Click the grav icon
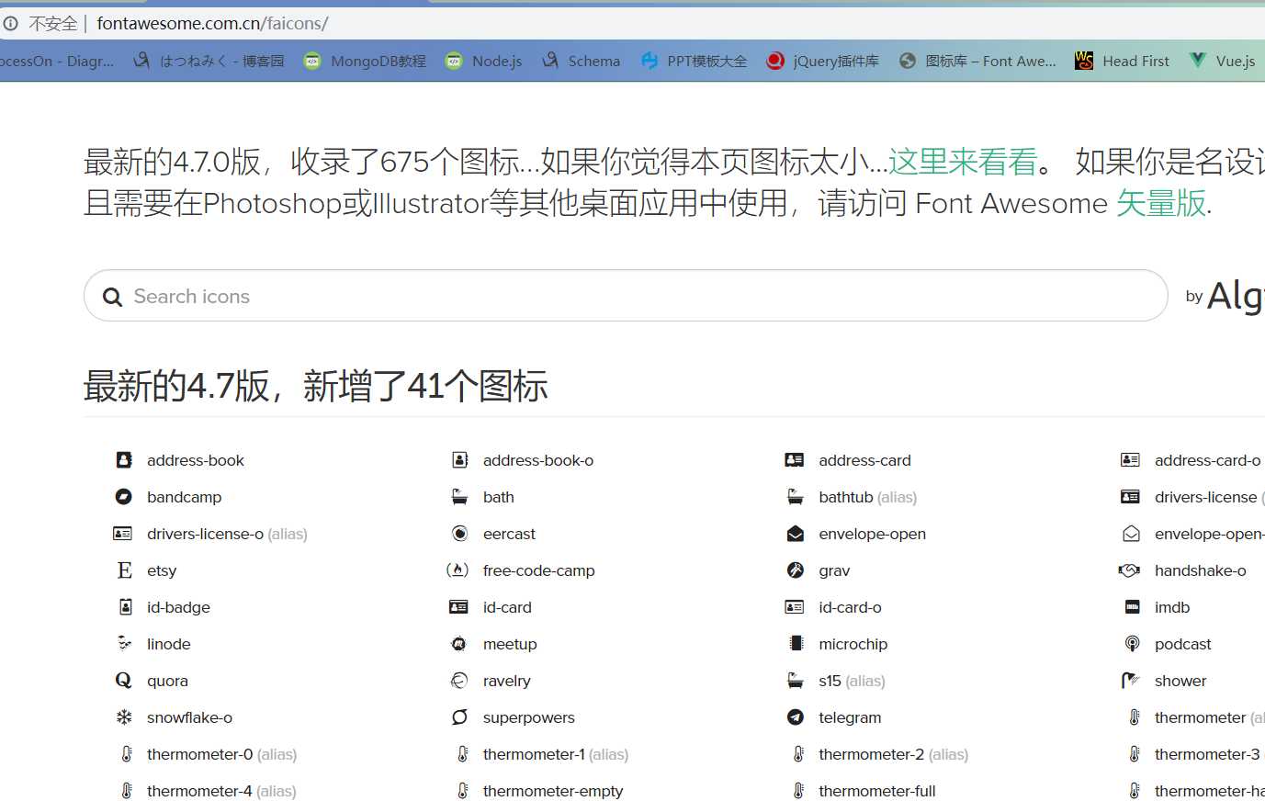The image size is (1265, 801). 796,570
